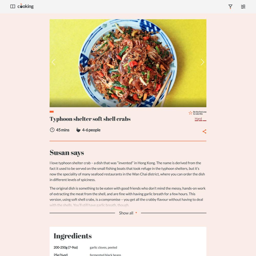
Task: Click the share icon below the difficulty
Action: [204, 131]
